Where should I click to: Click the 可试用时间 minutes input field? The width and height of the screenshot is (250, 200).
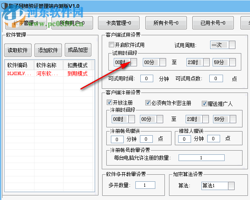tap(147, 78)
